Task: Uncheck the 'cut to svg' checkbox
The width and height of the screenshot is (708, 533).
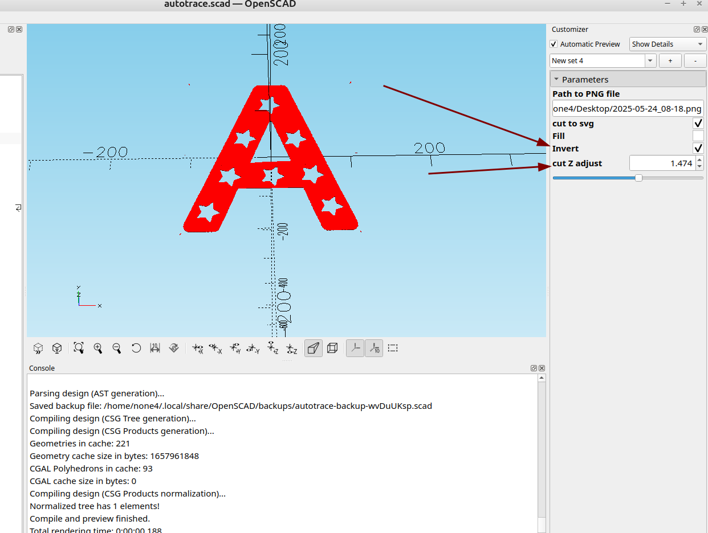Action: pos(698,123)
